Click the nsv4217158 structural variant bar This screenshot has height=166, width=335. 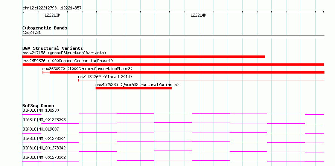(x=143, y=57)
